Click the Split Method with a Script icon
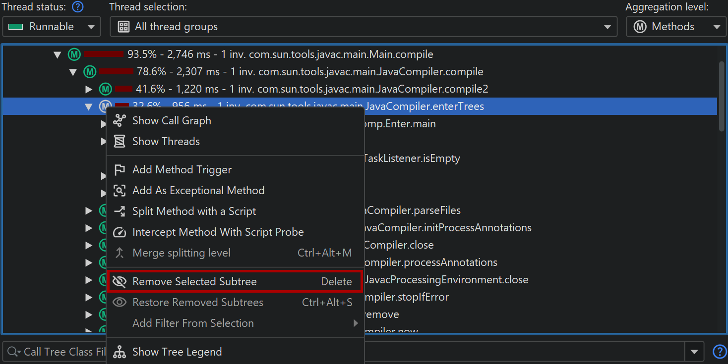Viewport: 728px width, 364px height. pyautogui.click(x=120, y=211)
